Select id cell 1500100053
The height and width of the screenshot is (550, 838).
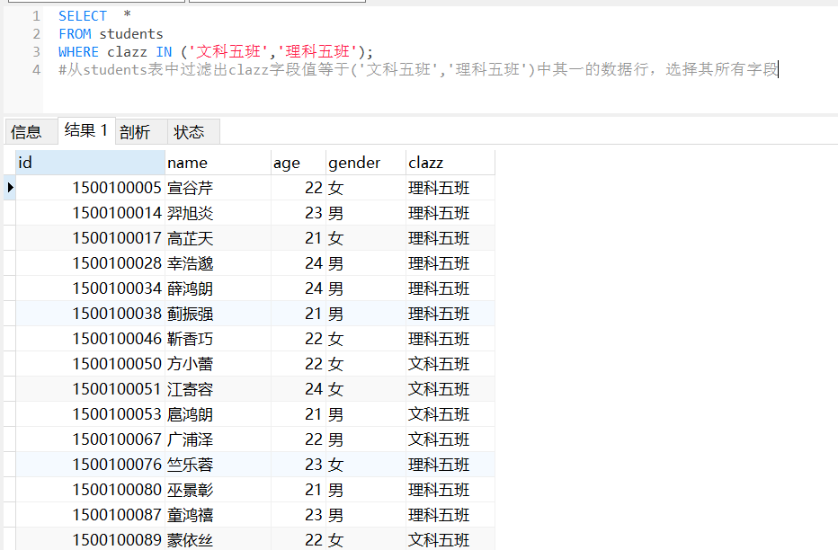[x=90, y=414]
